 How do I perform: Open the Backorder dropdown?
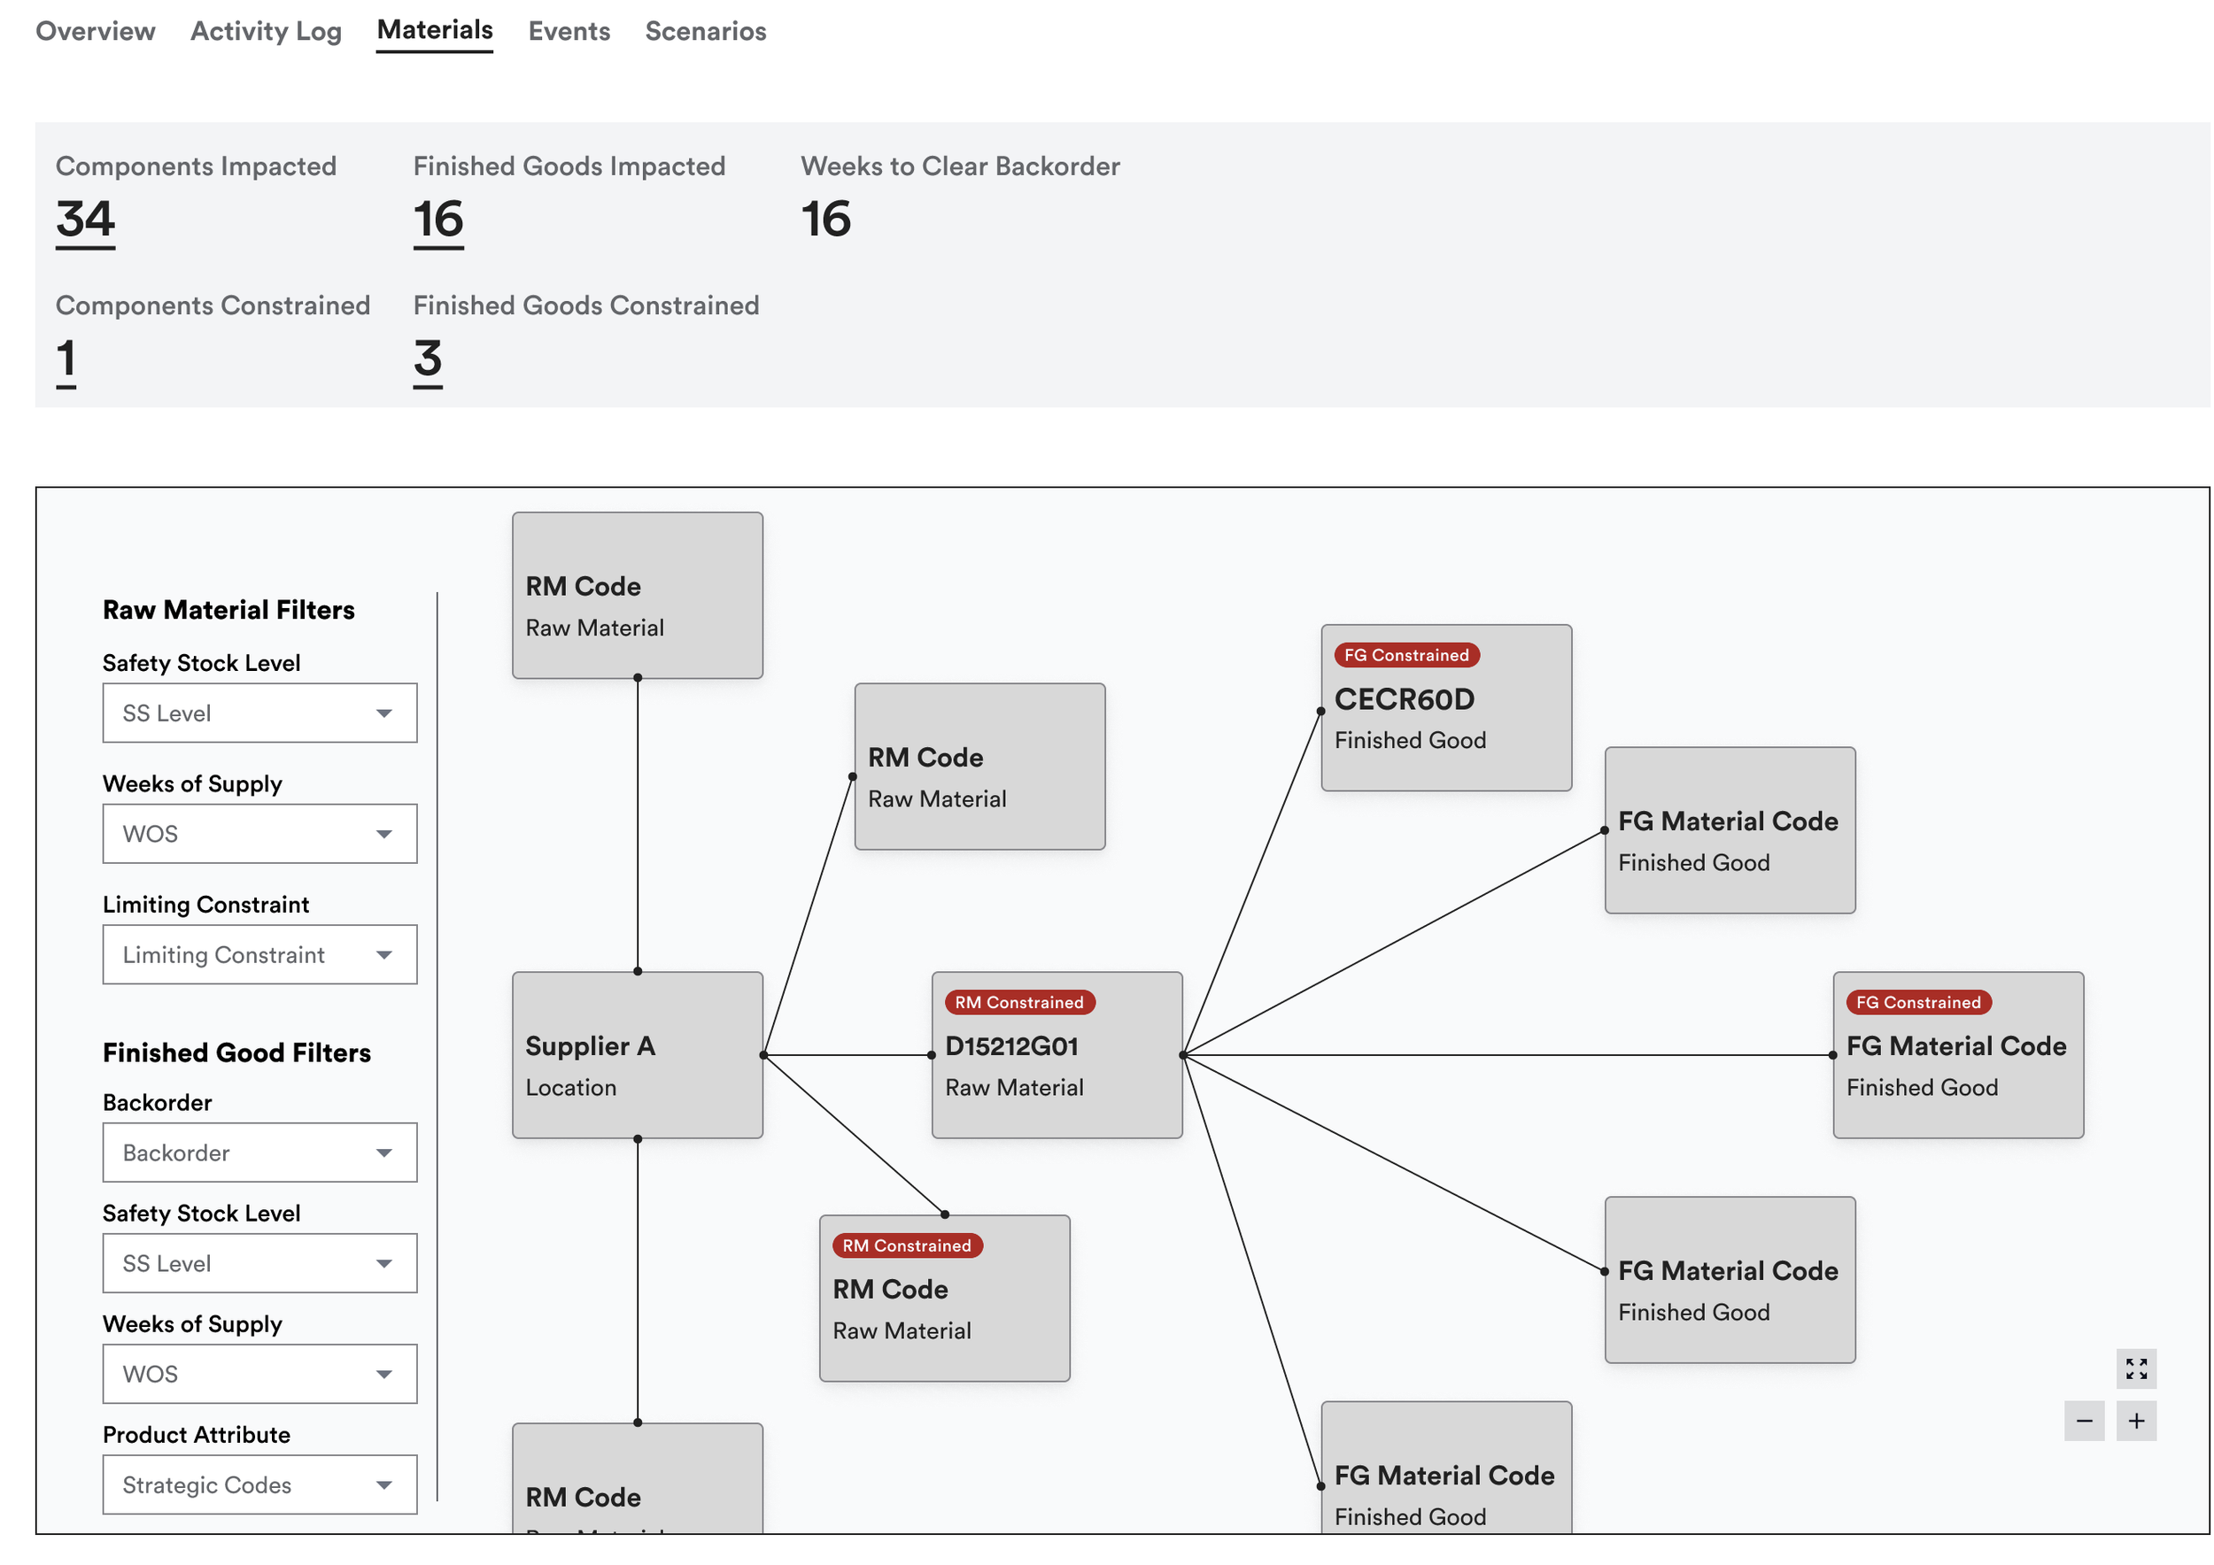260,1153
